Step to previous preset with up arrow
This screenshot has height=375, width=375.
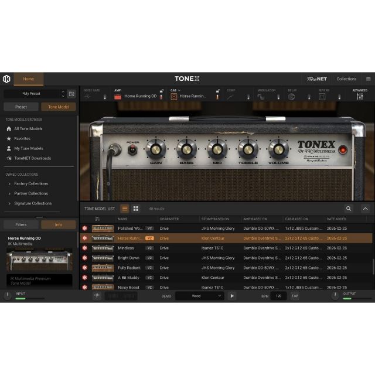pos(63,91)
